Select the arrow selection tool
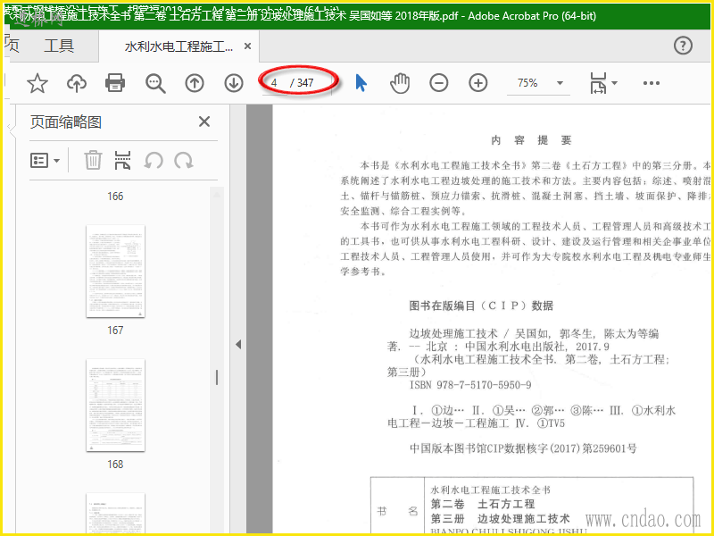Screen dimensions: 714x536 tap(361, 83)
